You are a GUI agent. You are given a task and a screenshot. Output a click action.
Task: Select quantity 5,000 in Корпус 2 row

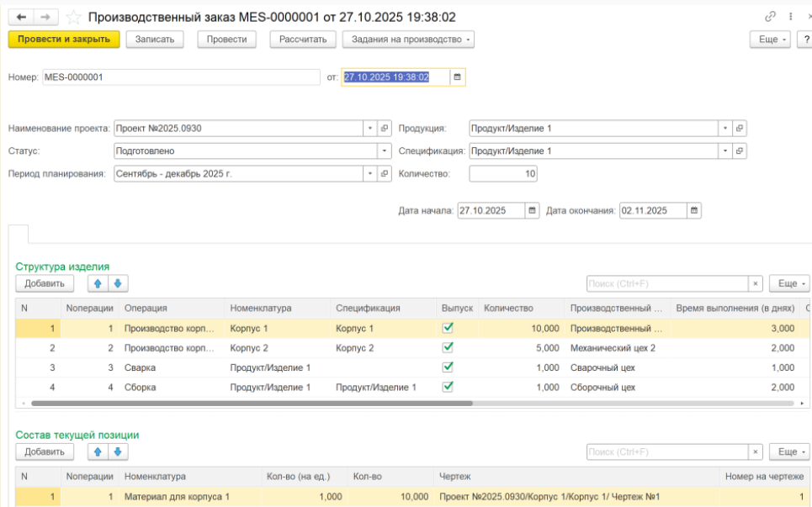(x=522, y=348)
